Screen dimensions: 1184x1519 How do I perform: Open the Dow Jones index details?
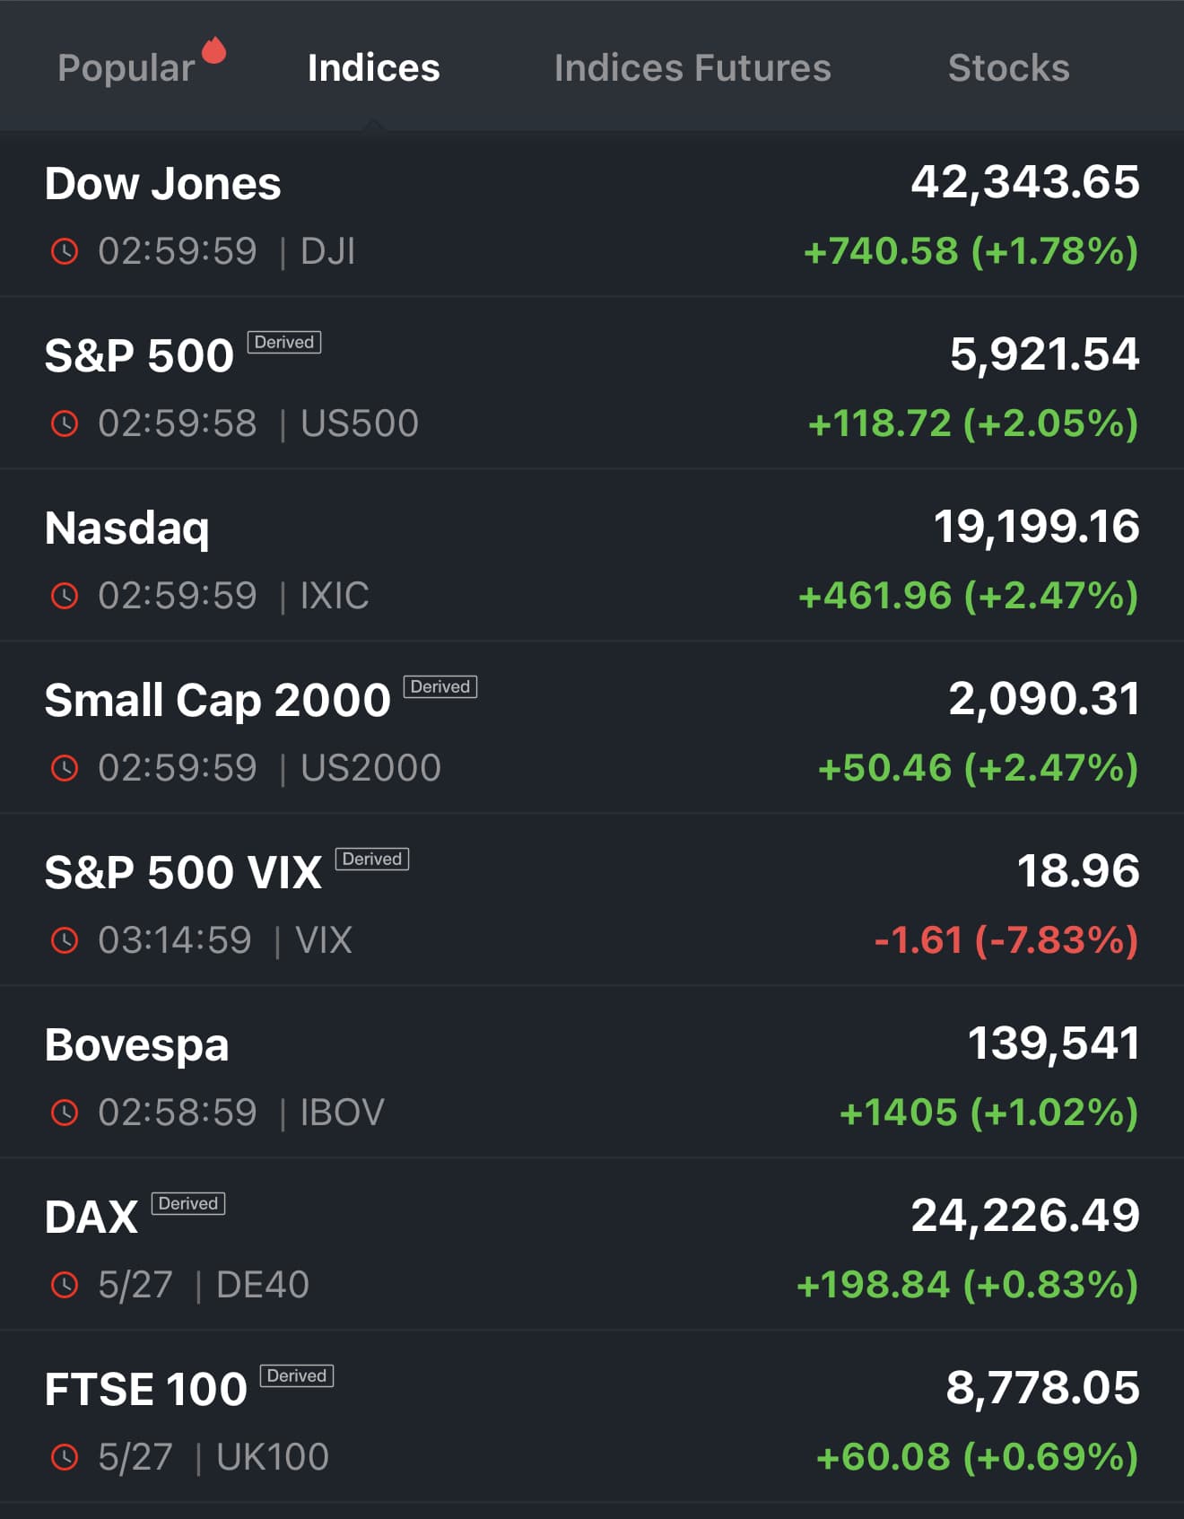point(163,184)
